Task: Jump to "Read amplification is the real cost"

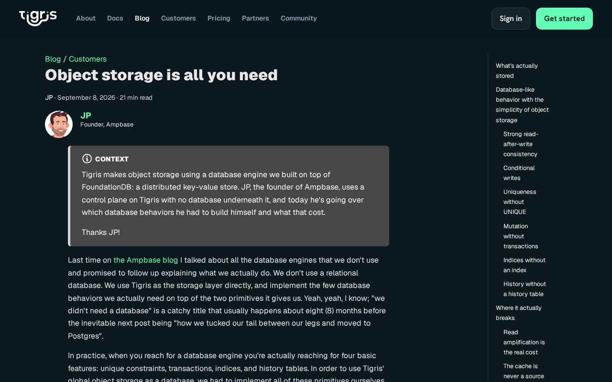Action: [524, 342]
